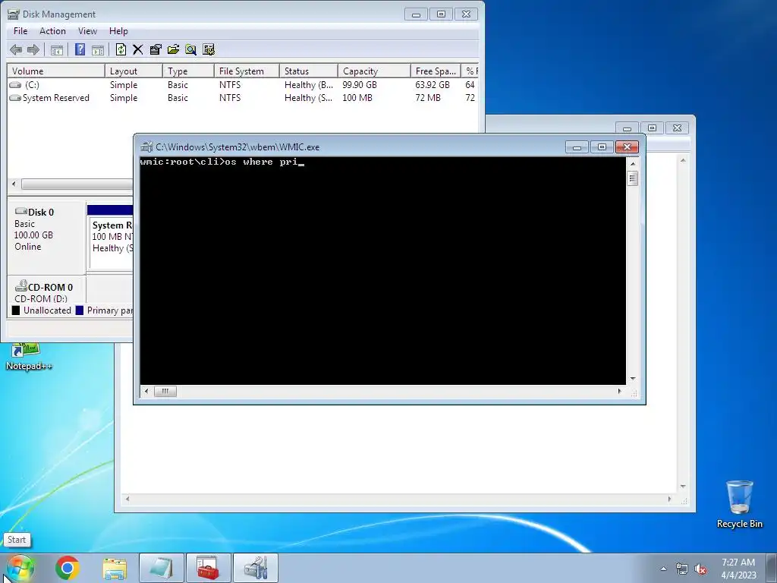
Task: Click the Properties toolbar icon
Action: (156, 49)
